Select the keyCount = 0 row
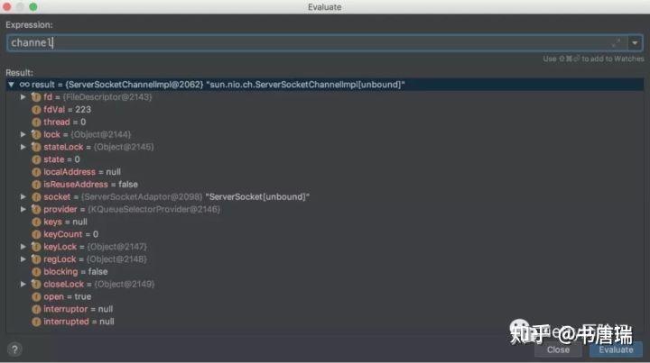Image resolution: width=650 pixels, height=363 pixels. coord(325,234)
